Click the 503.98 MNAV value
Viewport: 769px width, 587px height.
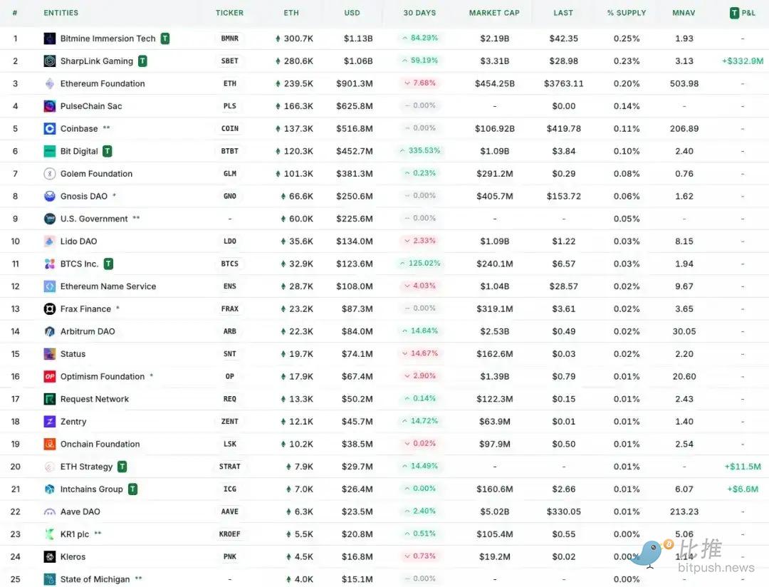(684, 83)
